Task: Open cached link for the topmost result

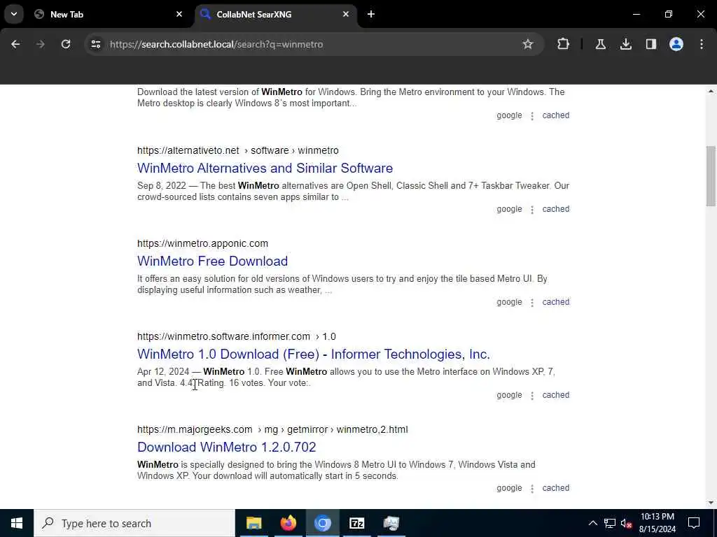Action: 555,115
